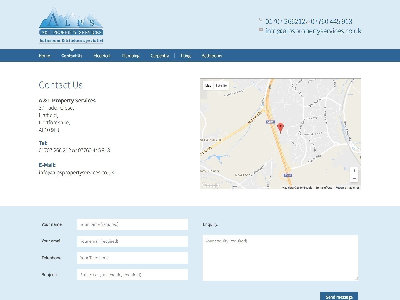Viewport: 400px width, 300px height.
Task: Open map Terms of Use link
Action: [x=324, y=188]
